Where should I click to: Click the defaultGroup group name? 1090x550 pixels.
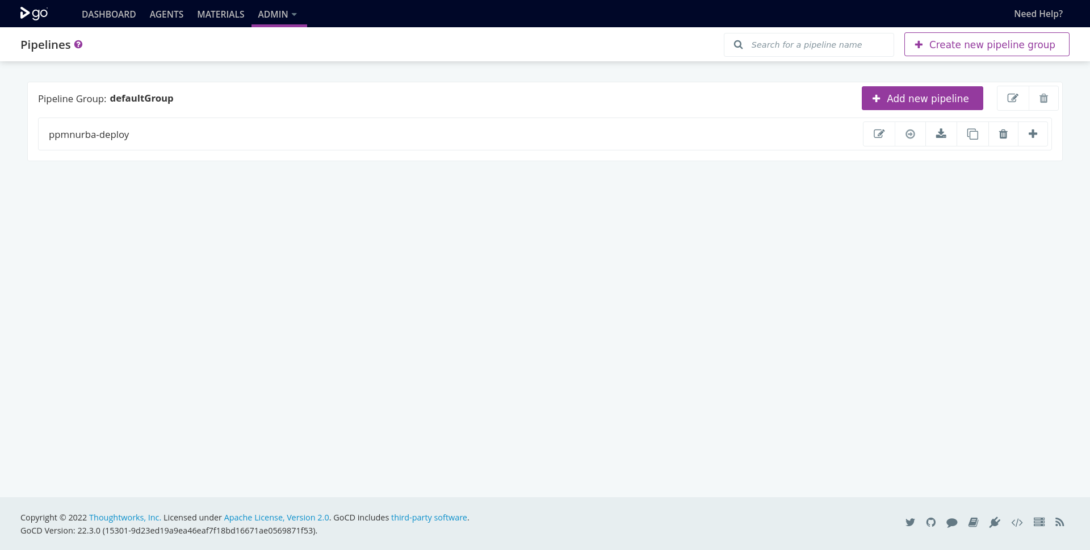point(141,98)
